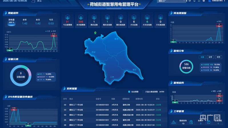The image size is (228, 128).
Task: Toggle the 上月 legend series in 用能趋势
Action: [x=48, y=31]
